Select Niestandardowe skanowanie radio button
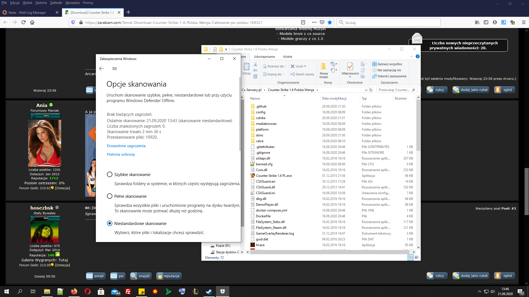Image resolution: width=529 pixels, height=297 pixels. pos(110,223)
